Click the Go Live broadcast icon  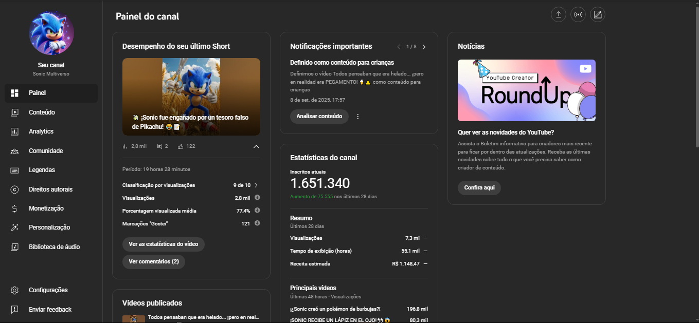coord(578,14)
